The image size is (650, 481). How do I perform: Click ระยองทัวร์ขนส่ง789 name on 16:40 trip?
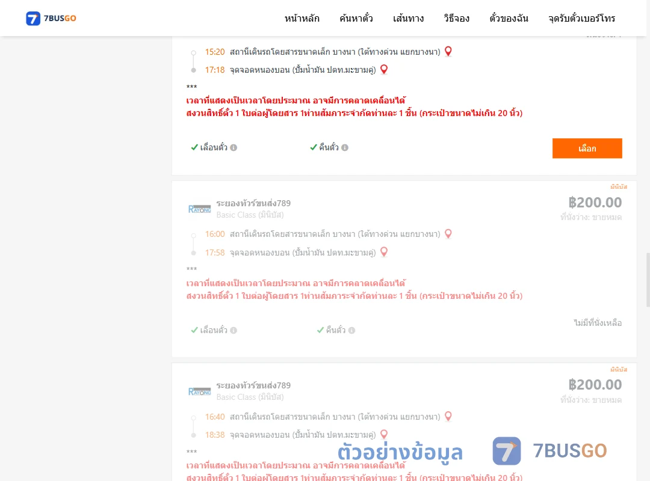coord(253,385)
